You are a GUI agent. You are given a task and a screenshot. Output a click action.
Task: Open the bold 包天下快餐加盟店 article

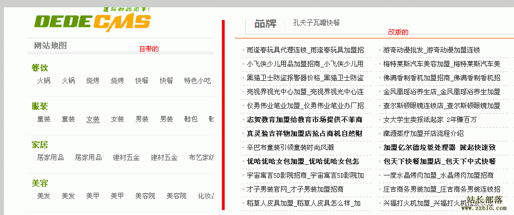click(x=439, y=162)
